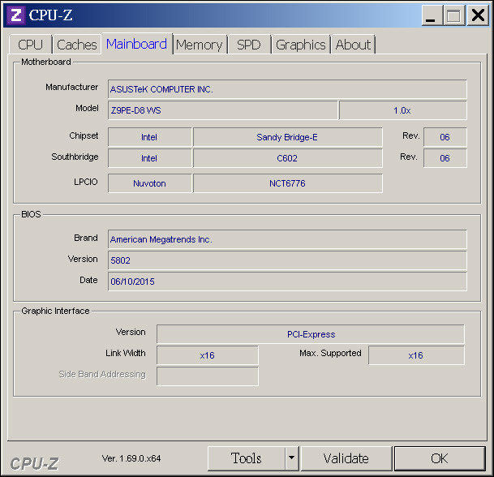Image resolution: width=494 pixels, height=477 pixels.
Task: Close the CPU-Z window
Action: 478,15
